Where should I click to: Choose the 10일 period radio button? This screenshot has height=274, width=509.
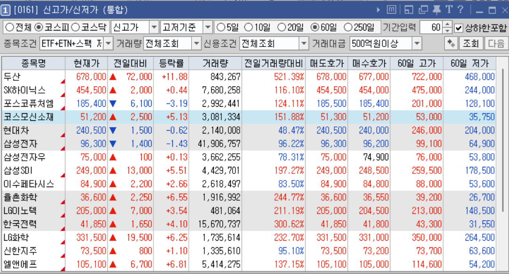point(248,28)
